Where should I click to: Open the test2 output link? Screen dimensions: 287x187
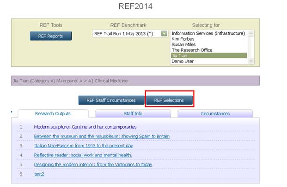tap(39, 174)
